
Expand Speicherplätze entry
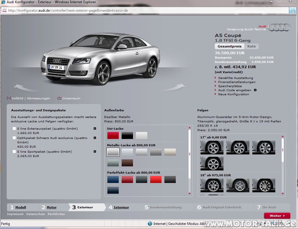(230, 86)
